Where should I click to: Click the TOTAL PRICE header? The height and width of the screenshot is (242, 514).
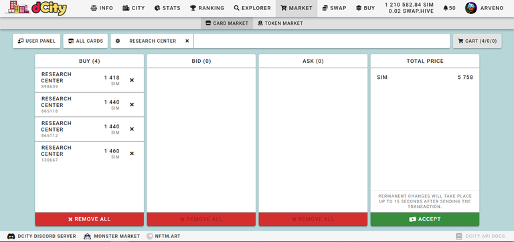[x=425, y=61]
